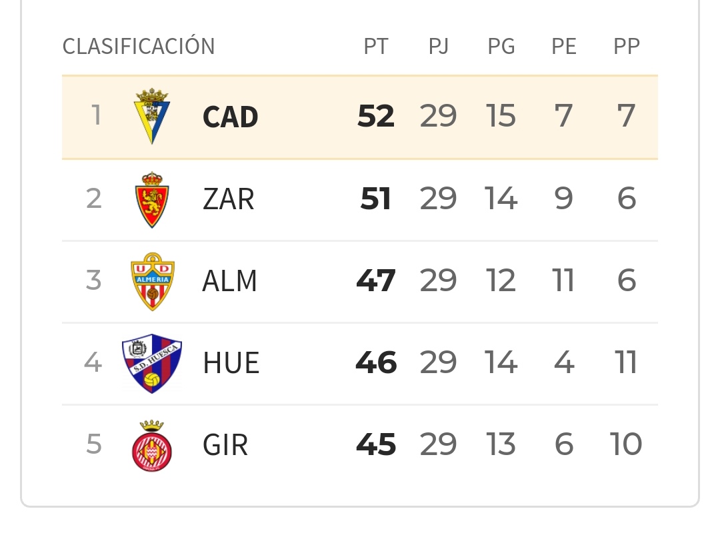
Task: Select the ALM team name
Action: 229,281
